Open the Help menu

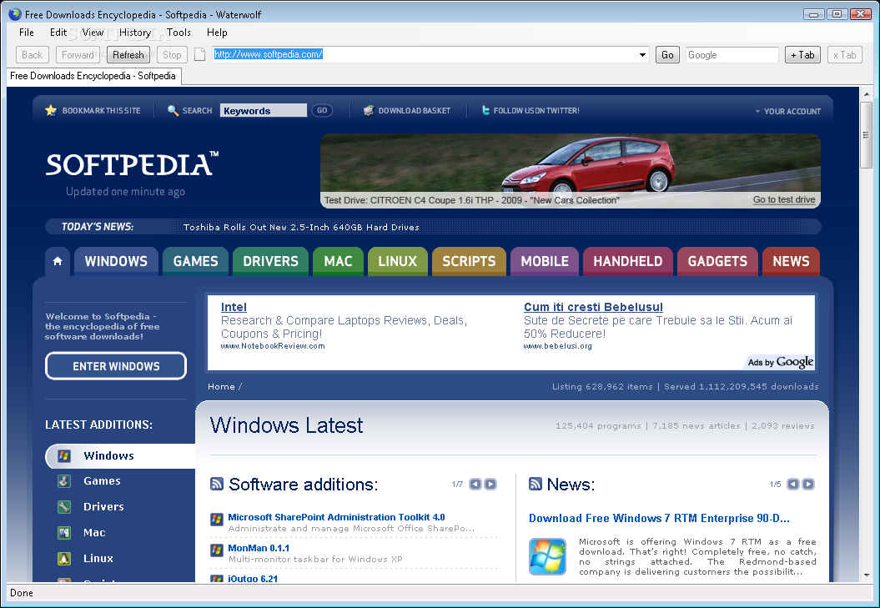pos(217,33)
